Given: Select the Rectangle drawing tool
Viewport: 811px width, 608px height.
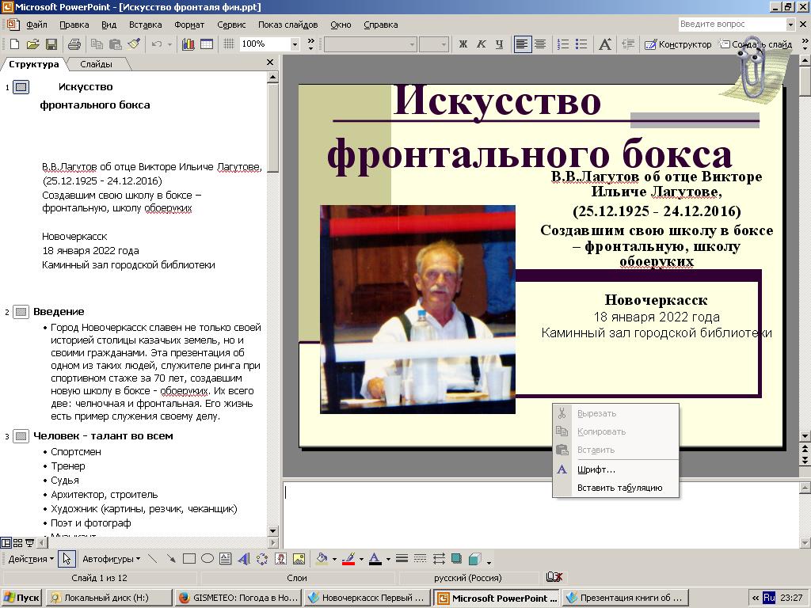Looking at the screenshot, I should tap(189, 559).
